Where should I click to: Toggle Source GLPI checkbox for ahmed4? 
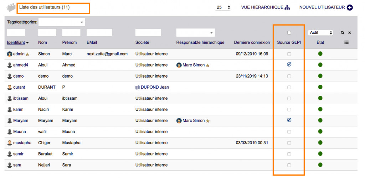click(x=289, y=65)
